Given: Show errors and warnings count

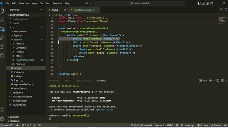Looking at the screenshot, I should point(26,125).
